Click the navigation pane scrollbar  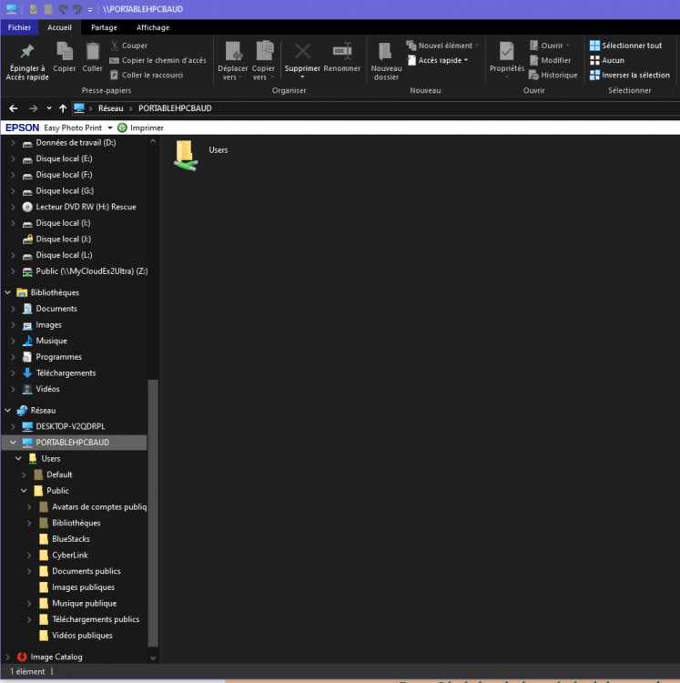pyautogui.click(x=153, y=513)
